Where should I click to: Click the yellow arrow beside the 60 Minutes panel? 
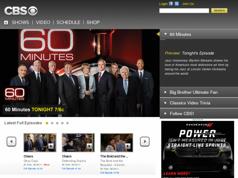tap(158, 34)
